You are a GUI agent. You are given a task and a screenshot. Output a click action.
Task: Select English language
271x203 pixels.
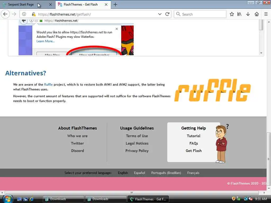[123, 173]
